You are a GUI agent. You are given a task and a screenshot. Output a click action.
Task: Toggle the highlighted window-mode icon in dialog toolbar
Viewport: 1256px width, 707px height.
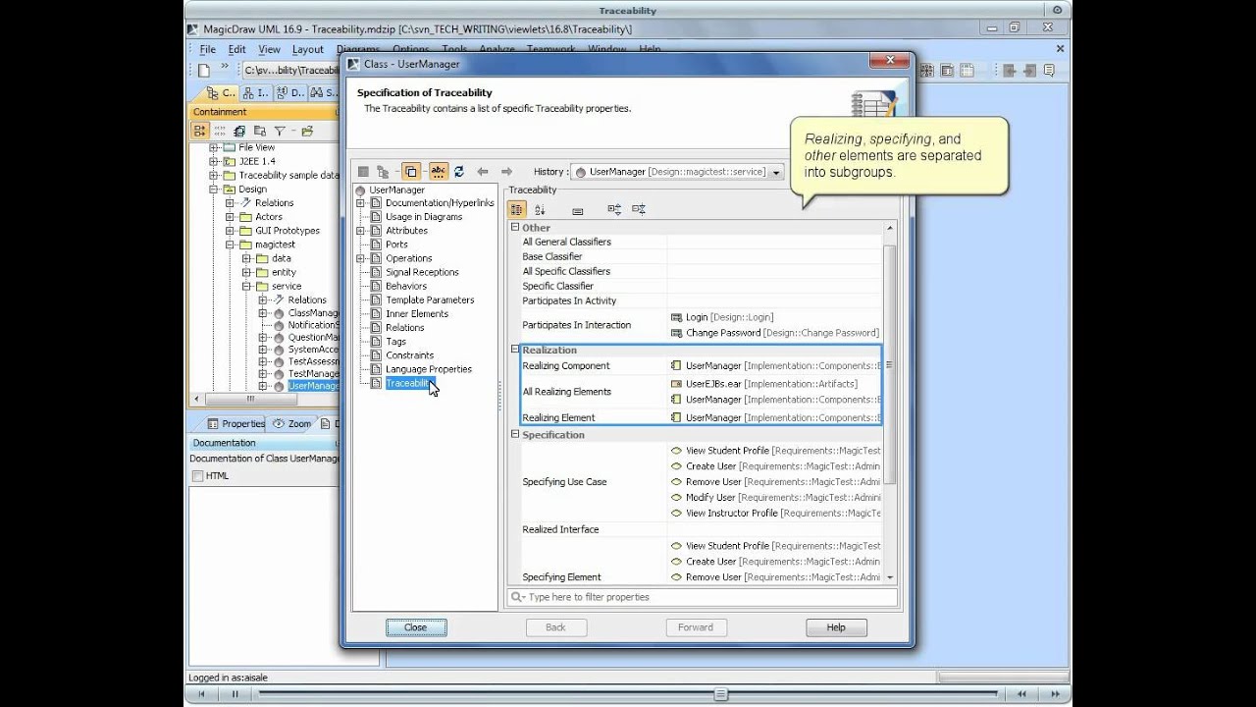click(x=411, y=172)
